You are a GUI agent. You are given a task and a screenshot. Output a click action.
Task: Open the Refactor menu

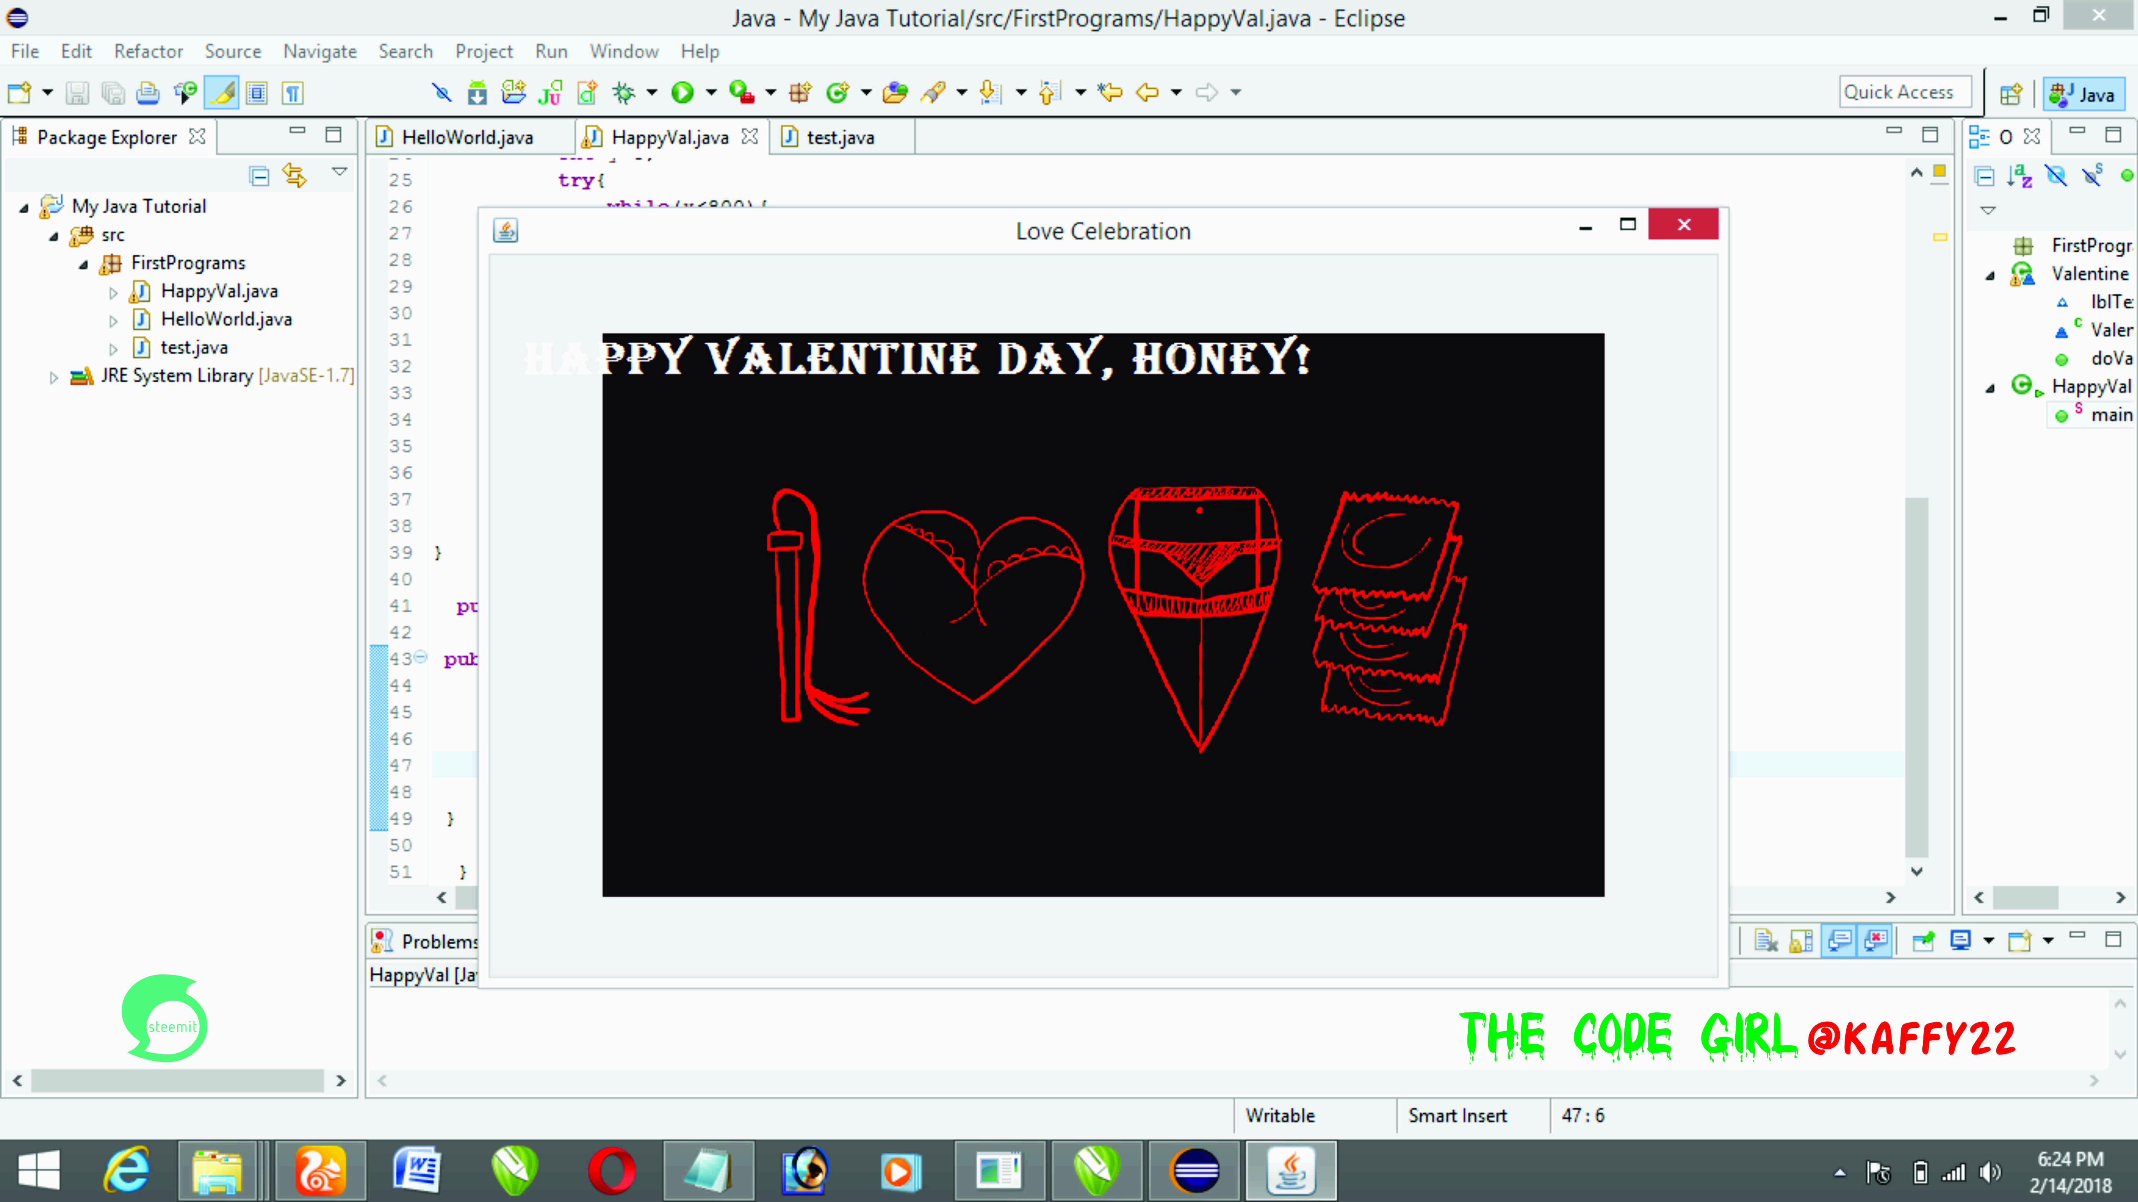pos(148,51)
